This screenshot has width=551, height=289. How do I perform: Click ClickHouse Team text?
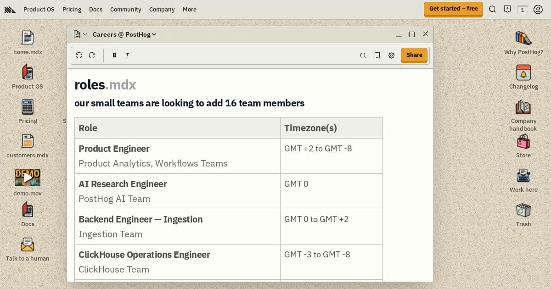(114, 269)
